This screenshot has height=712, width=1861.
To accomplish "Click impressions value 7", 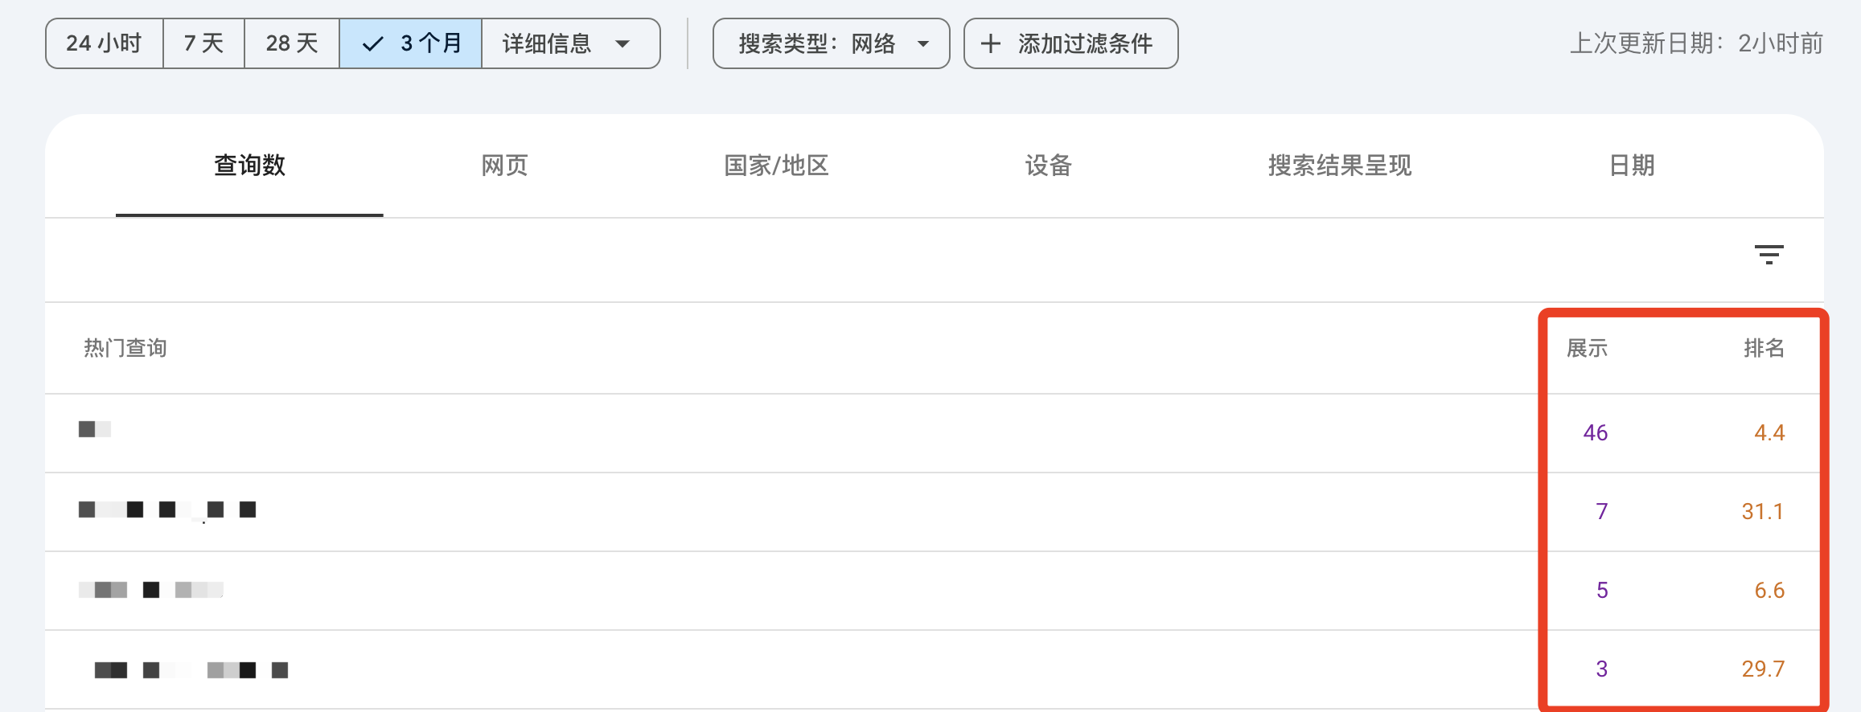I will click(1602, 512).
